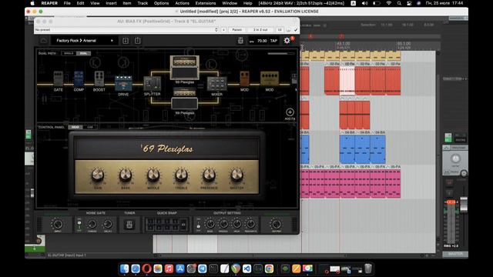Click the Param button in FX window
The width and height of the screenshot is (493, 277).
(236, 30)
